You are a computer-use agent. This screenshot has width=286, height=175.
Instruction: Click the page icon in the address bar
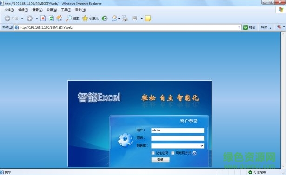17,27
